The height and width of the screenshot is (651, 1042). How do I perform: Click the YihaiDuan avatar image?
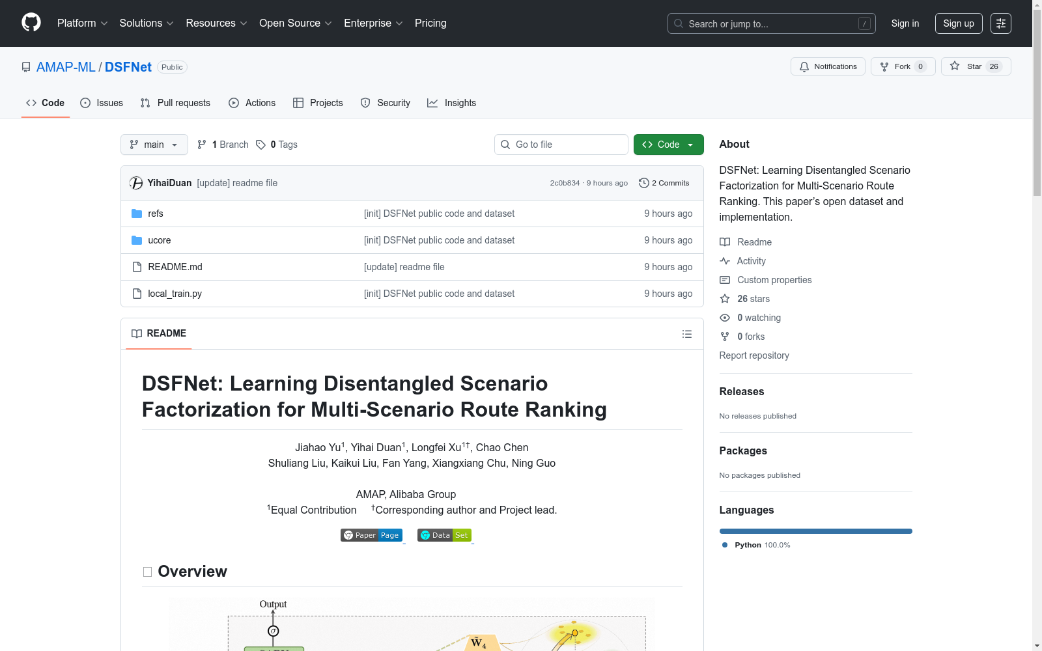point(136,183)
